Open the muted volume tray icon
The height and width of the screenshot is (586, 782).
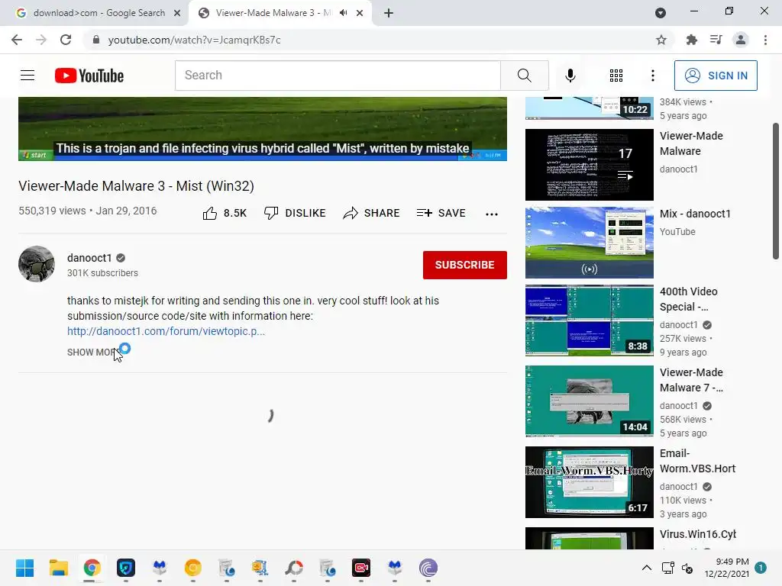pos(687,568)
